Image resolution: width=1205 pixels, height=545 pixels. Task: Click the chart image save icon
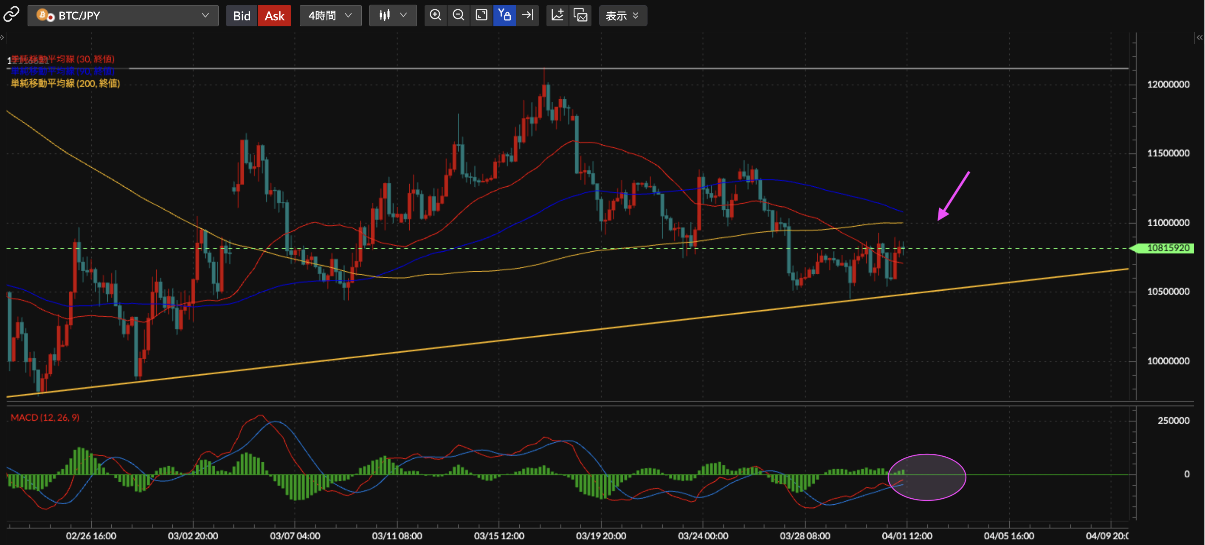tap(580, 15)
